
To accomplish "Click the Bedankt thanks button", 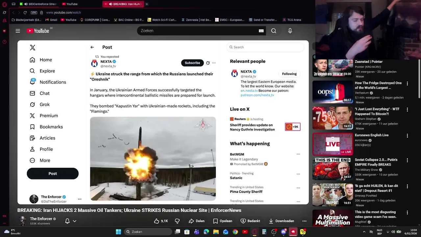I will coord(250,221).
